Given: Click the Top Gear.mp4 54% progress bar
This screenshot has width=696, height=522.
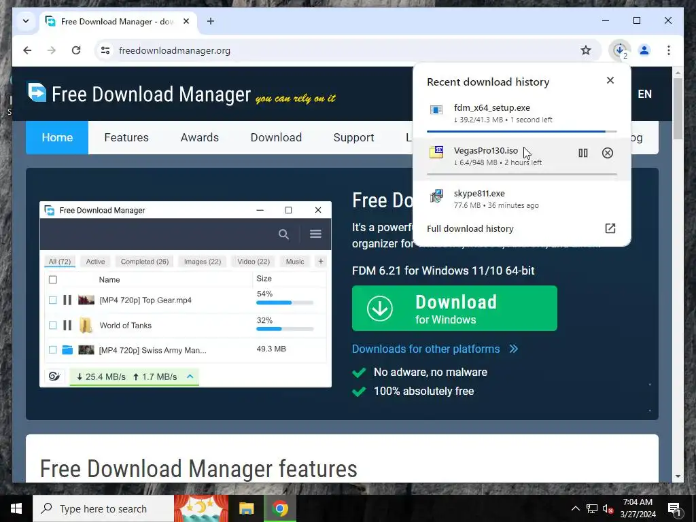Looking at the screenshot, I should 285,302.
